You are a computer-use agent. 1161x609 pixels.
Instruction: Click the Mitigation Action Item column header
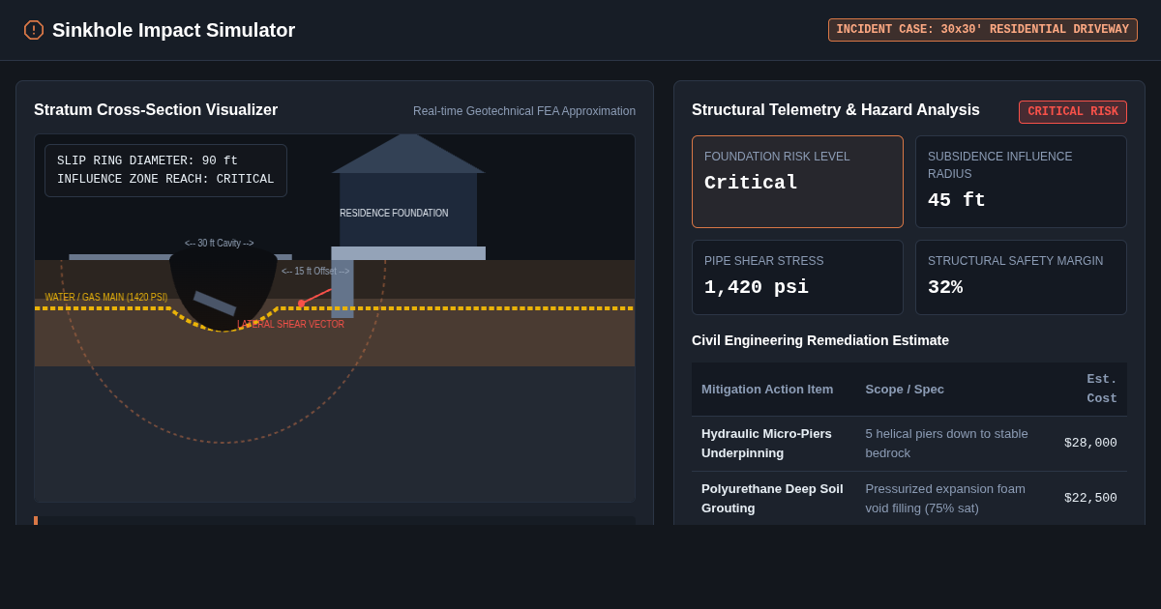[767, 390]
